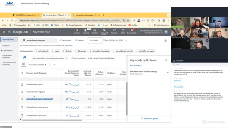This screenshot has width=228, height=128.
Task: Expand the Keyword-Plan sidebar item
Action: (7, 51)
